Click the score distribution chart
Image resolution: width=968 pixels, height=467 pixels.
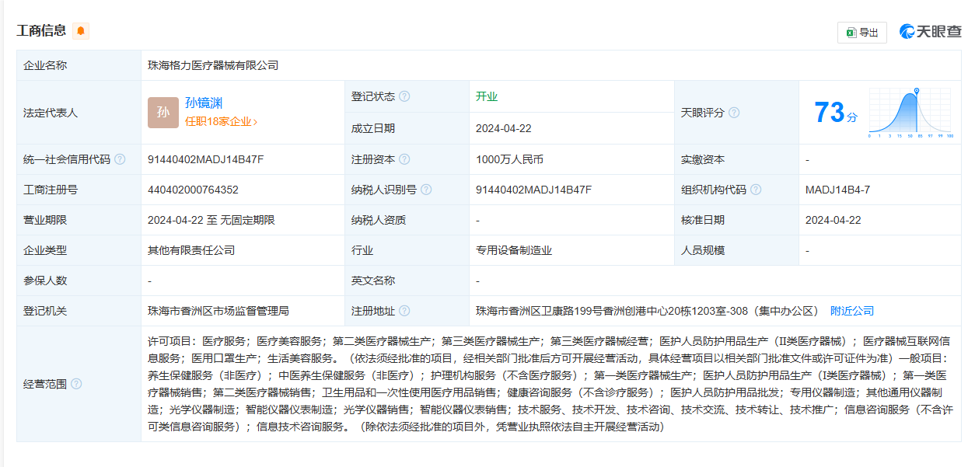[911, 113]
